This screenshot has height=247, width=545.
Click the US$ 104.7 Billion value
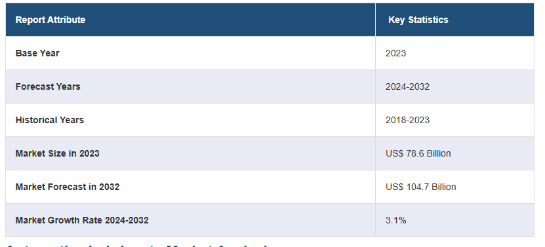point(420,187)
